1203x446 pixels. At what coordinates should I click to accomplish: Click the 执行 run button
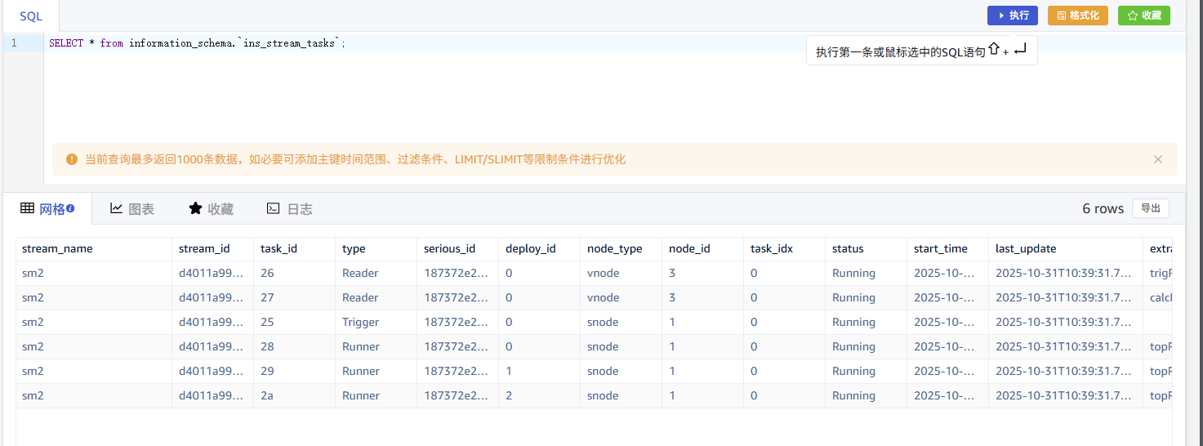pos(1012,16)
